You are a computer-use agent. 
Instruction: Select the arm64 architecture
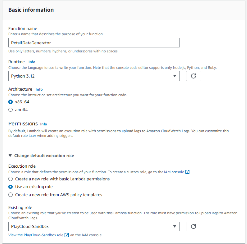(11, 110)
